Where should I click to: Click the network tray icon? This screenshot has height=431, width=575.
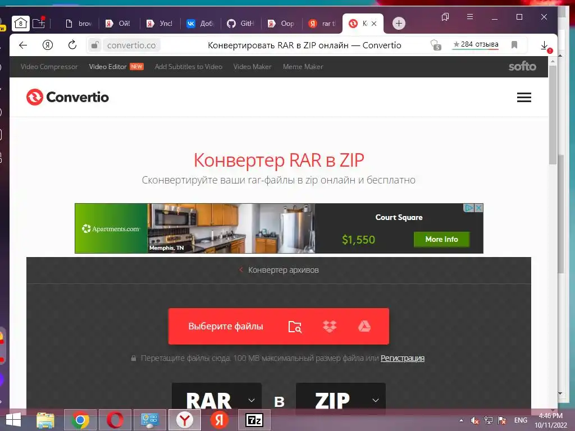pos(488,420)
